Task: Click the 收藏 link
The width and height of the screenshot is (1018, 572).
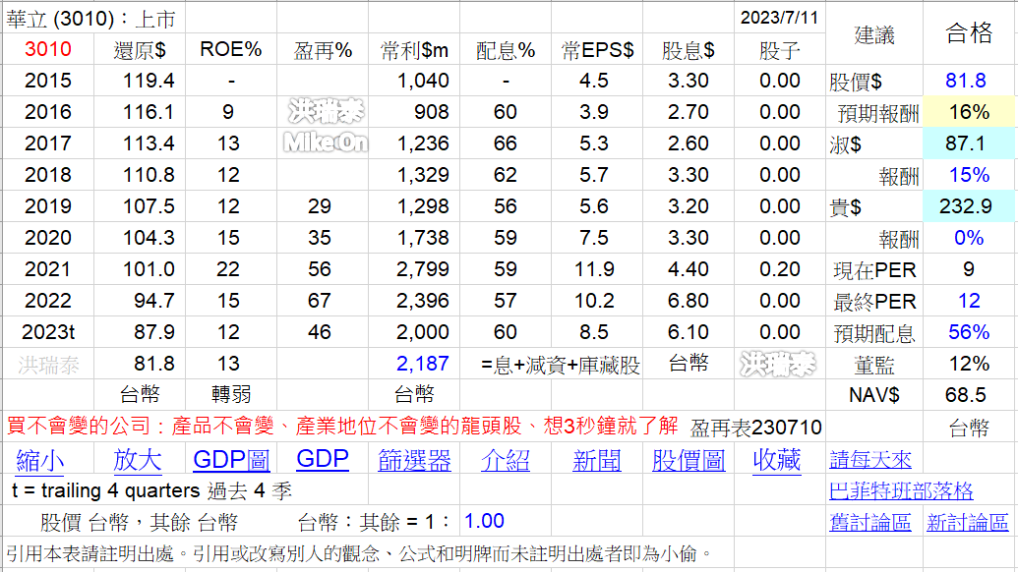Action: coord(776,460)
